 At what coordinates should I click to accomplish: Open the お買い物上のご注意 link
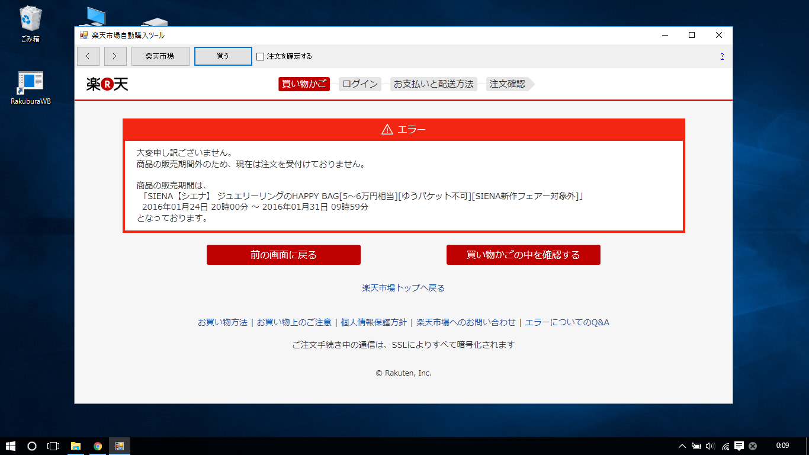click(x=294, y=322)
